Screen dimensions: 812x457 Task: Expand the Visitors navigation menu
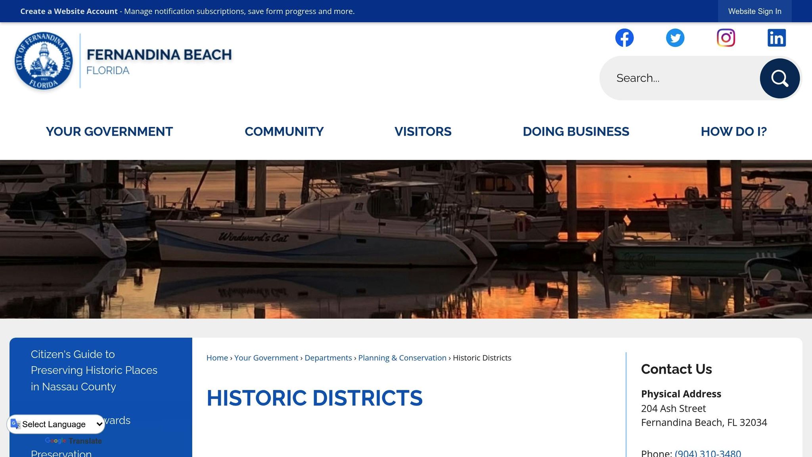pyautogui.click(x=423, y=132)
